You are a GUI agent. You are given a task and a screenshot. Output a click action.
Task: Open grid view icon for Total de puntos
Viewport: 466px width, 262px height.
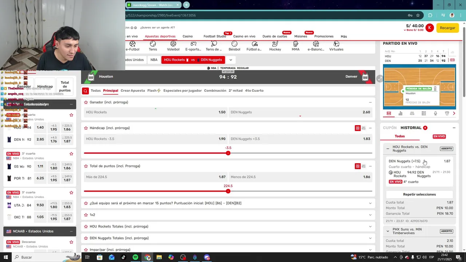point(358,166)
